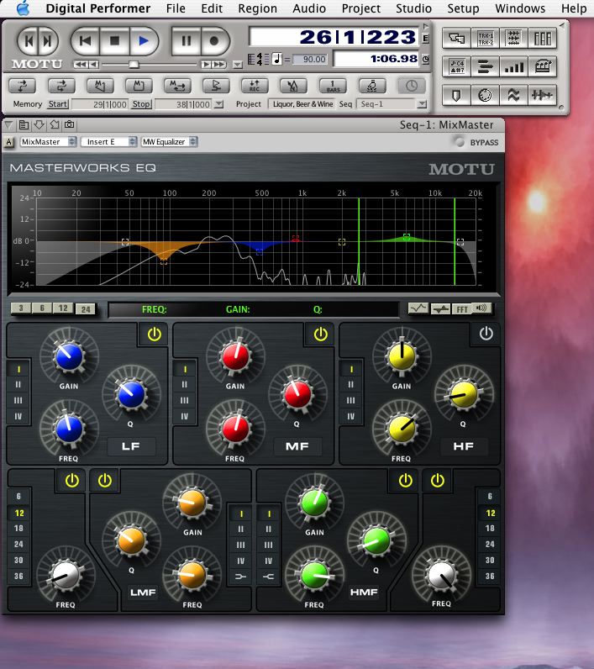This screenshot has width=594, height=669.
Task: Open the Mixing Board icon
Action: click(543, 39)
